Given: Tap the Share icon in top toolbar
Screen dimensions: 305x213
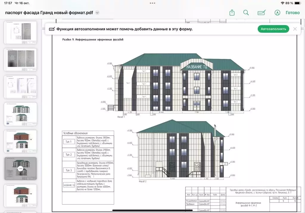Looking at the screenshot, I should 232,13.
